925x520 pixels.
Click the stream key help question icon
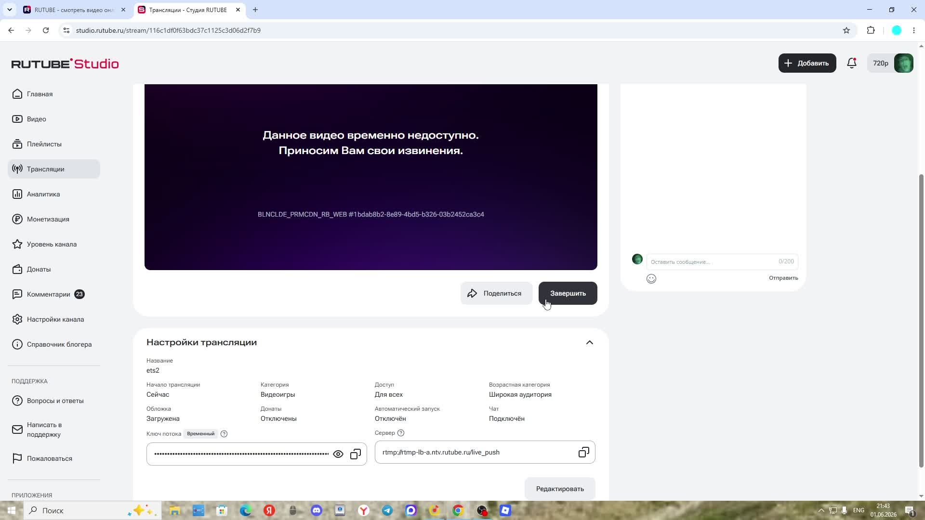point(224,434)
